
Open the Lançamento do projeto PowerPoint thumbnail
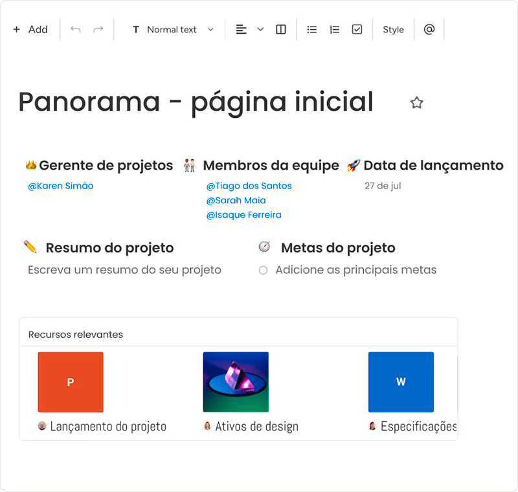71,382
